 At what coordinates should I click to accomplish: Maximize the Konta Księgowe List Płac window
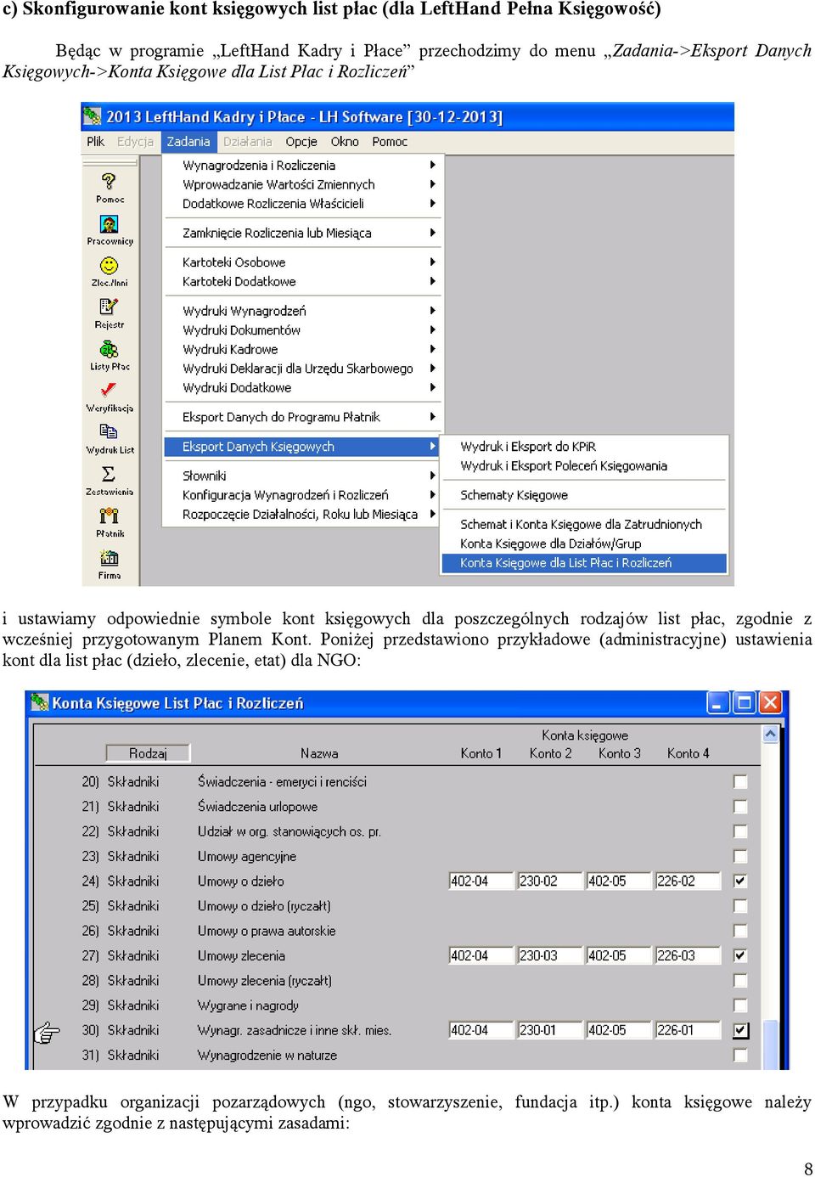(x=745, y=702)
